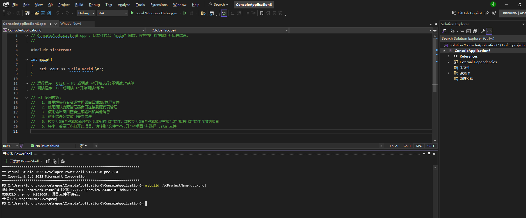
Task: Toggle Preview Selected Items in Solution Explorer
Action: click(x=489, y=31)
